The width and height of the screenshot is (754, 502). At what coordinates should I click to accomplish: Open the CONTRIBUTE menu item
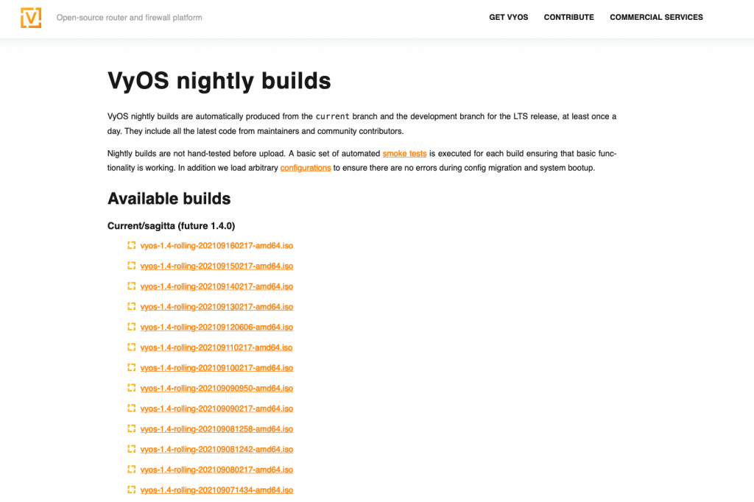point(569,18)
